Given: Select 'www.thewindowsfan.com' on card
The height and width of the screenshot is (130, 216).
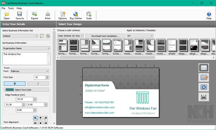Looking at the screenshot, I should point(99,113).
